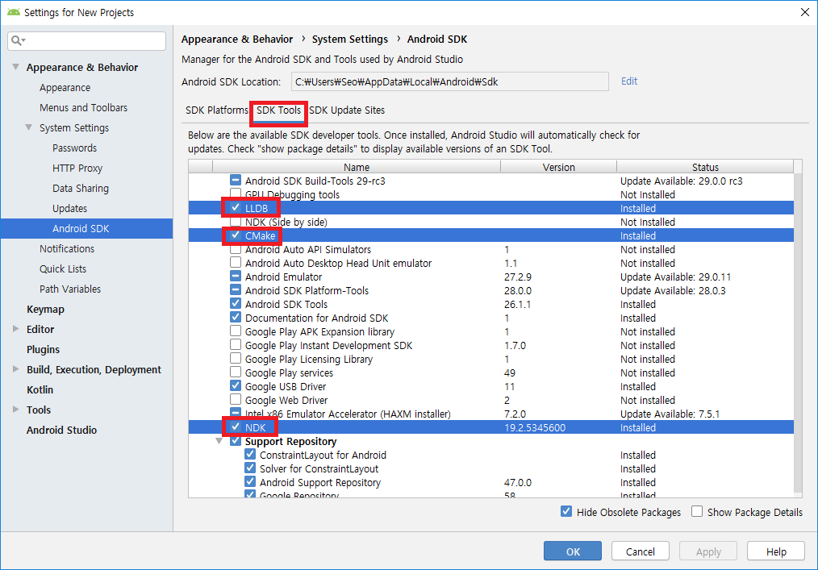818x570 pixels.
Task: Click the Cancel button
Action: pyautogui.click(x=640, y=551)
